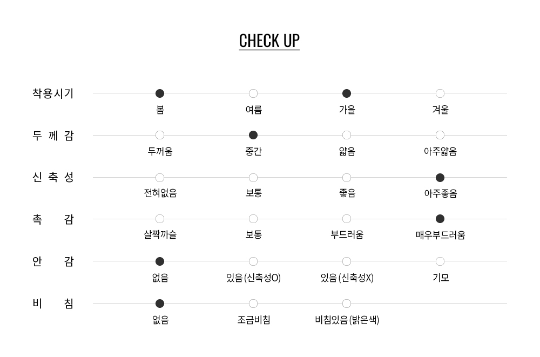Select 아주좋음 elasticity circle
Viewport: 540px width, 357px height.
coord(440,178)
